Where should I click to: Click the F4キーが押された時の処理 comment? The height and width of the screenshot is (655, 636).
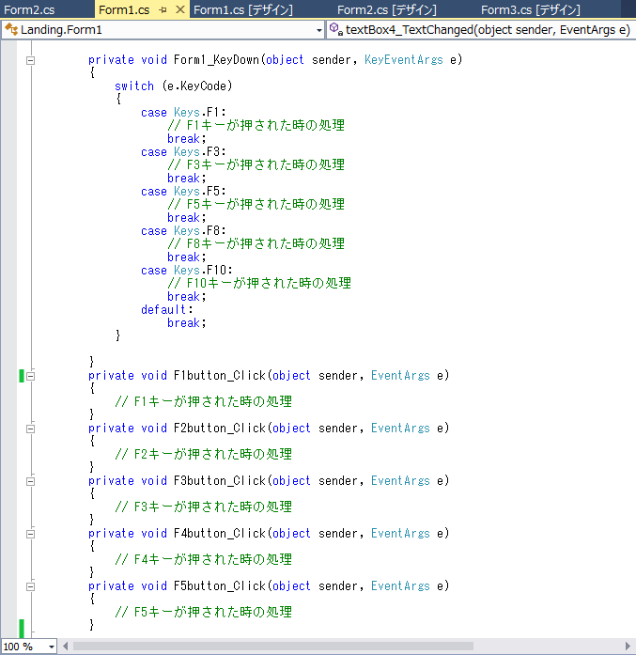(x=203, y=559)
